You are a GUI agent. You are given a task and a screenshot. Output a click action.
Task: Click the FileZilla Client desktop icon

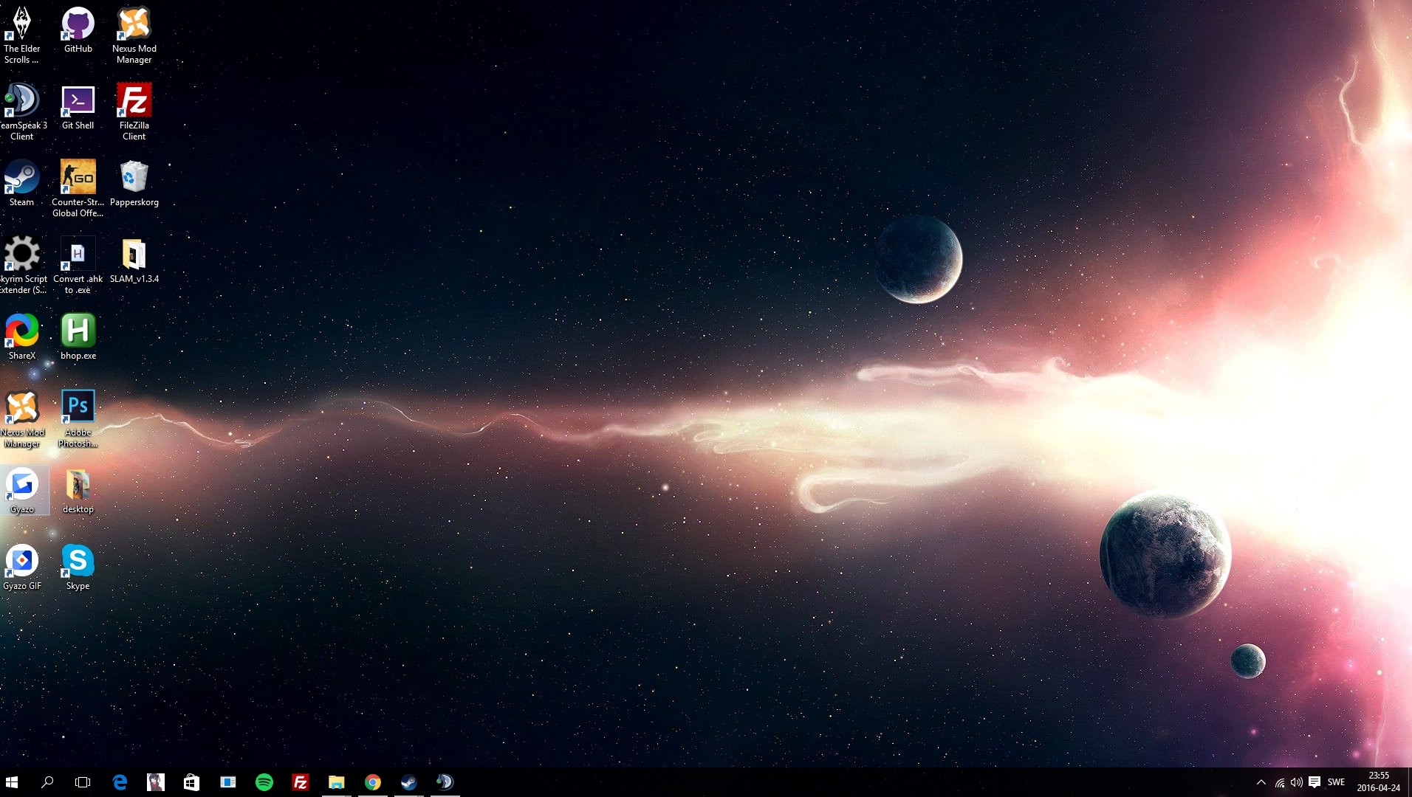134,111
